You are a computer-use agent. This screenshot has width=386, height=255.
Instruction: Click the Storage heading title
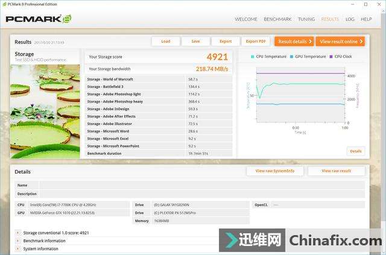pos(24,54)
